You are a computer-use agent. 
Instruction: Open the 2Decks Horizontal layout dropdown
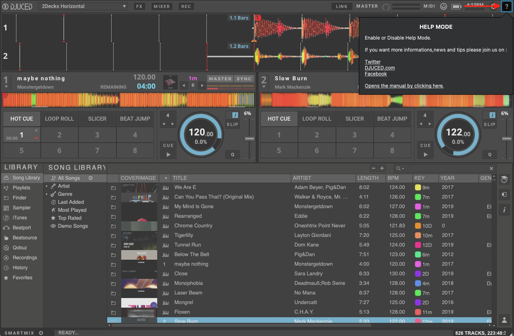click(x=83, y=6)
